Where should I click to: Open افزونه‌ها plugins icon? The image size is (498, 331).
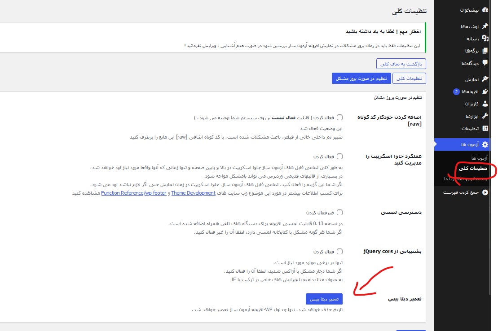coord(485,92)
